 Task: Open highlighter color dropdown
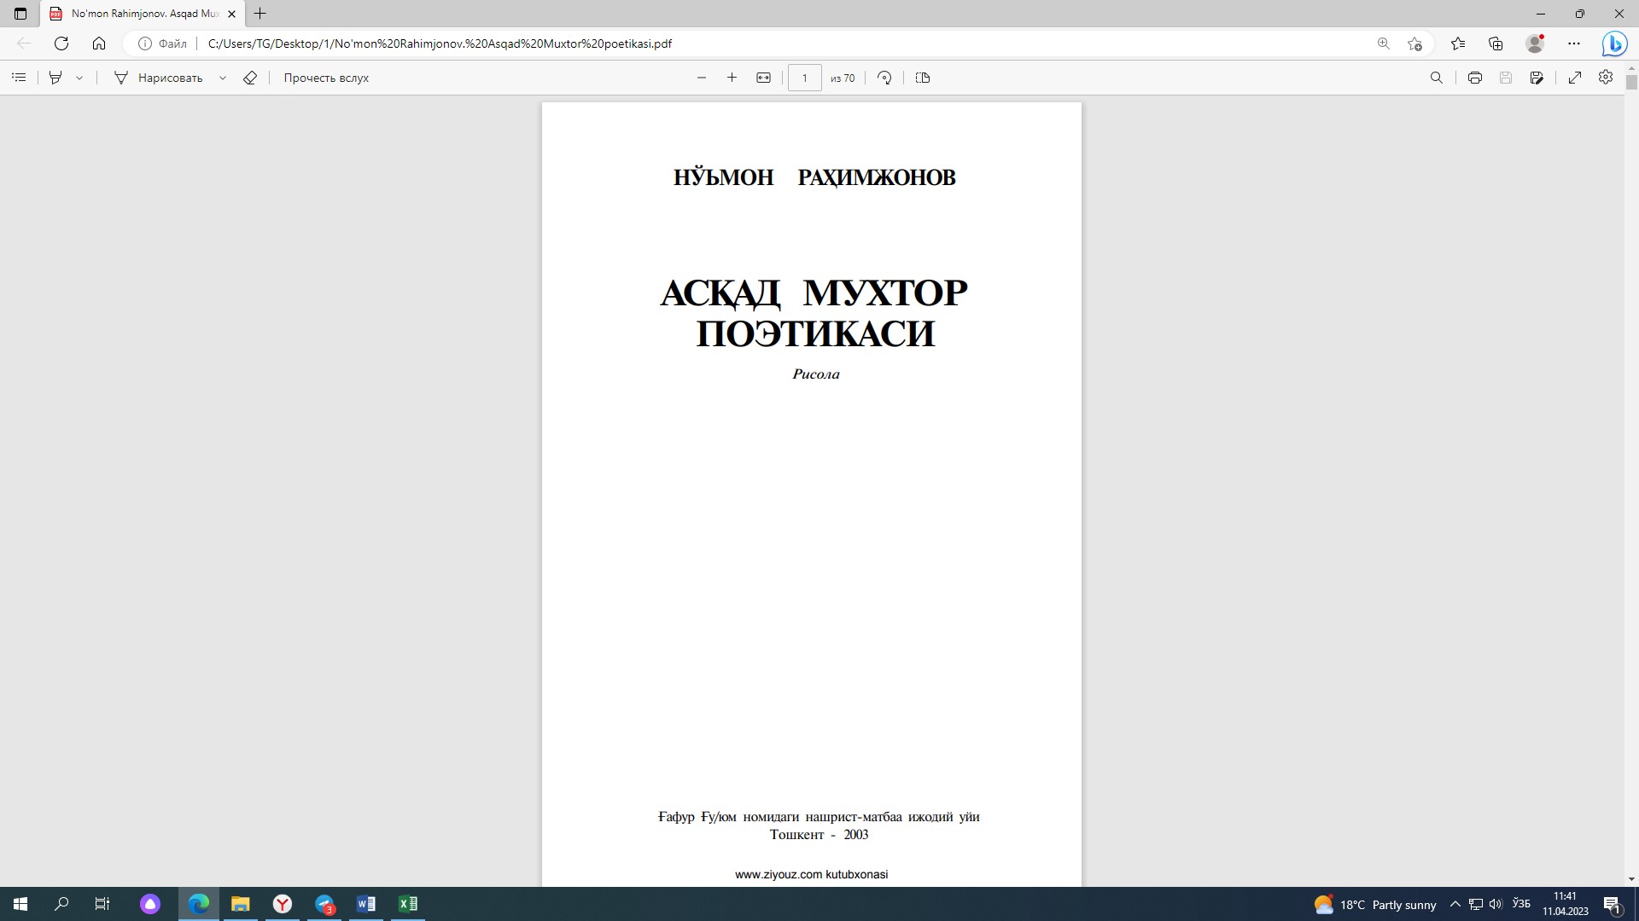coord(78,78)
